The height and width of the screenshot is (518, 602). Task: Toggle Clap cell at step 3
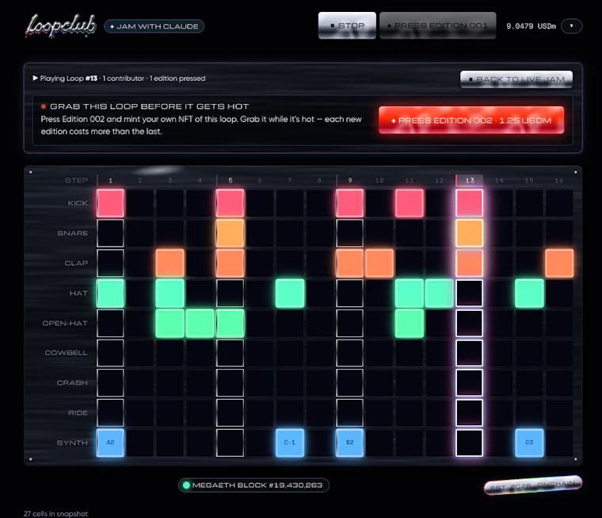(170, 263)
